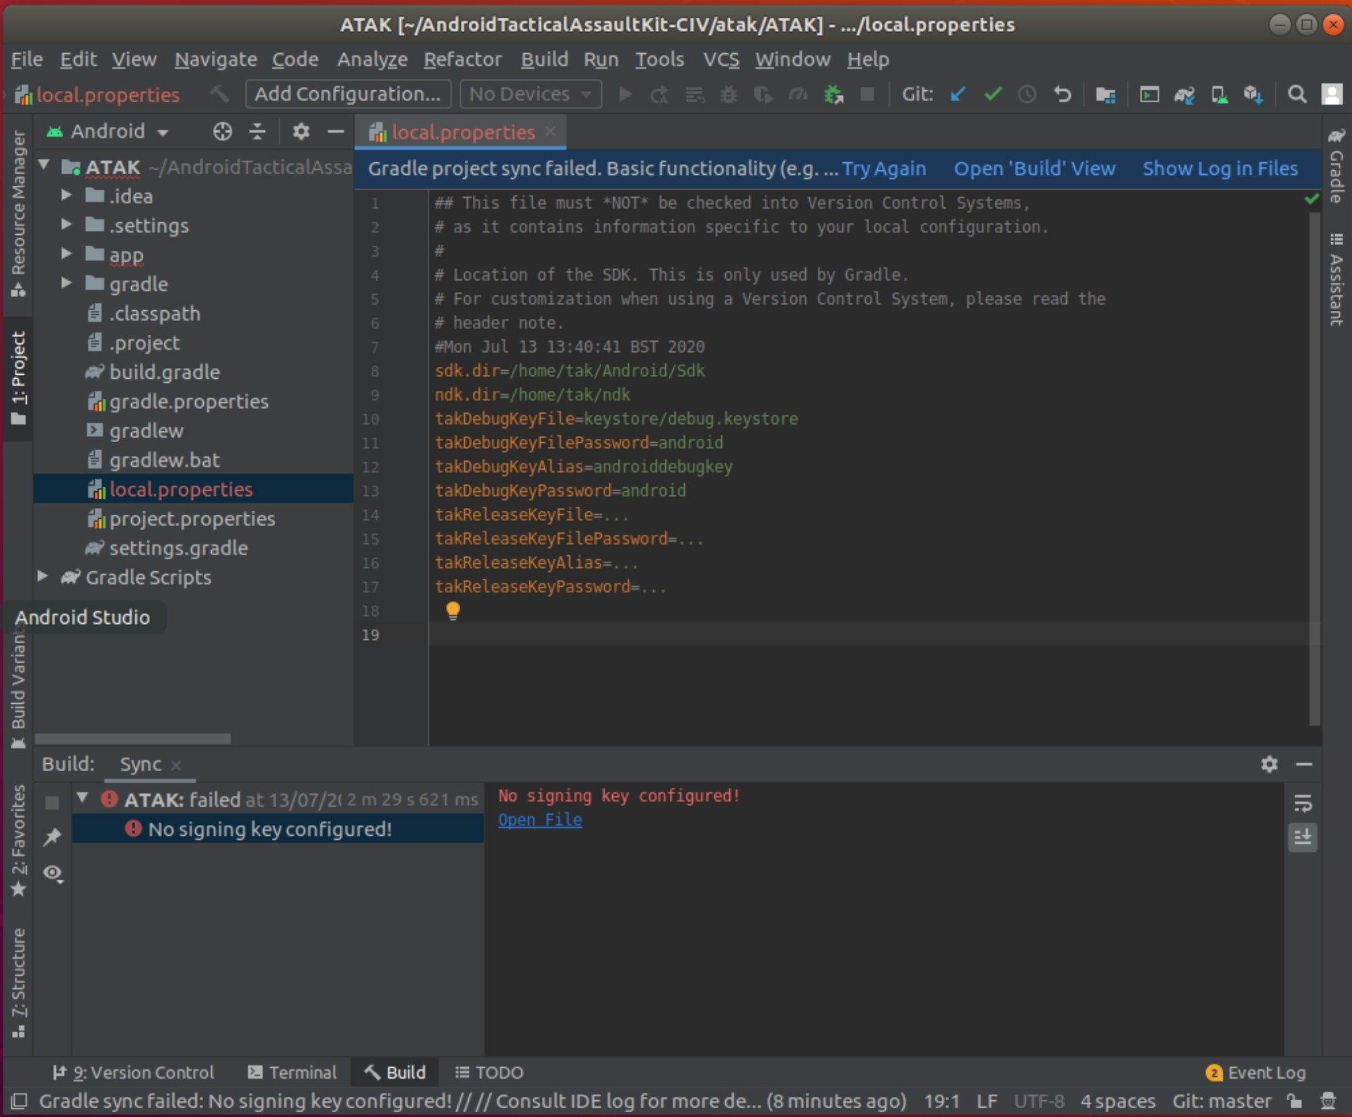Click the Project panel horizontal scrollbar
1352x1117 pixels.
pos(133,739)
